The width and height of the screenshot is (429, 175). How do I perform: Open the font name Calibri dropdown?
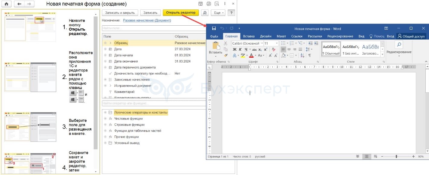pos(262,43)
